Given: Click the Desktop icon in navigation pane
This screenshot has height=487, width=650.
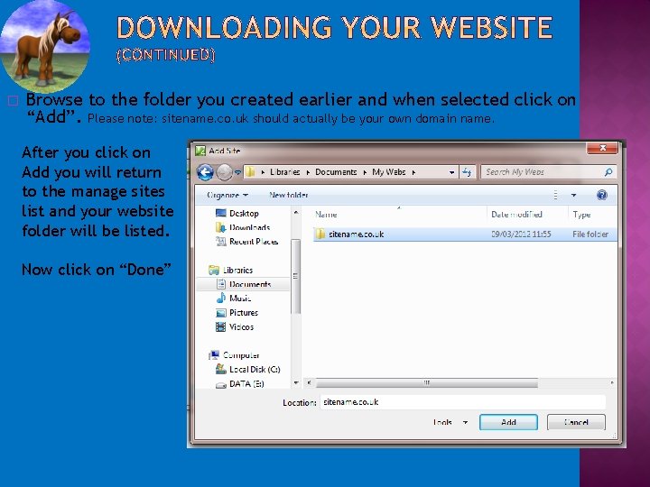Looking at the screenshot, I should pos(221,213).
